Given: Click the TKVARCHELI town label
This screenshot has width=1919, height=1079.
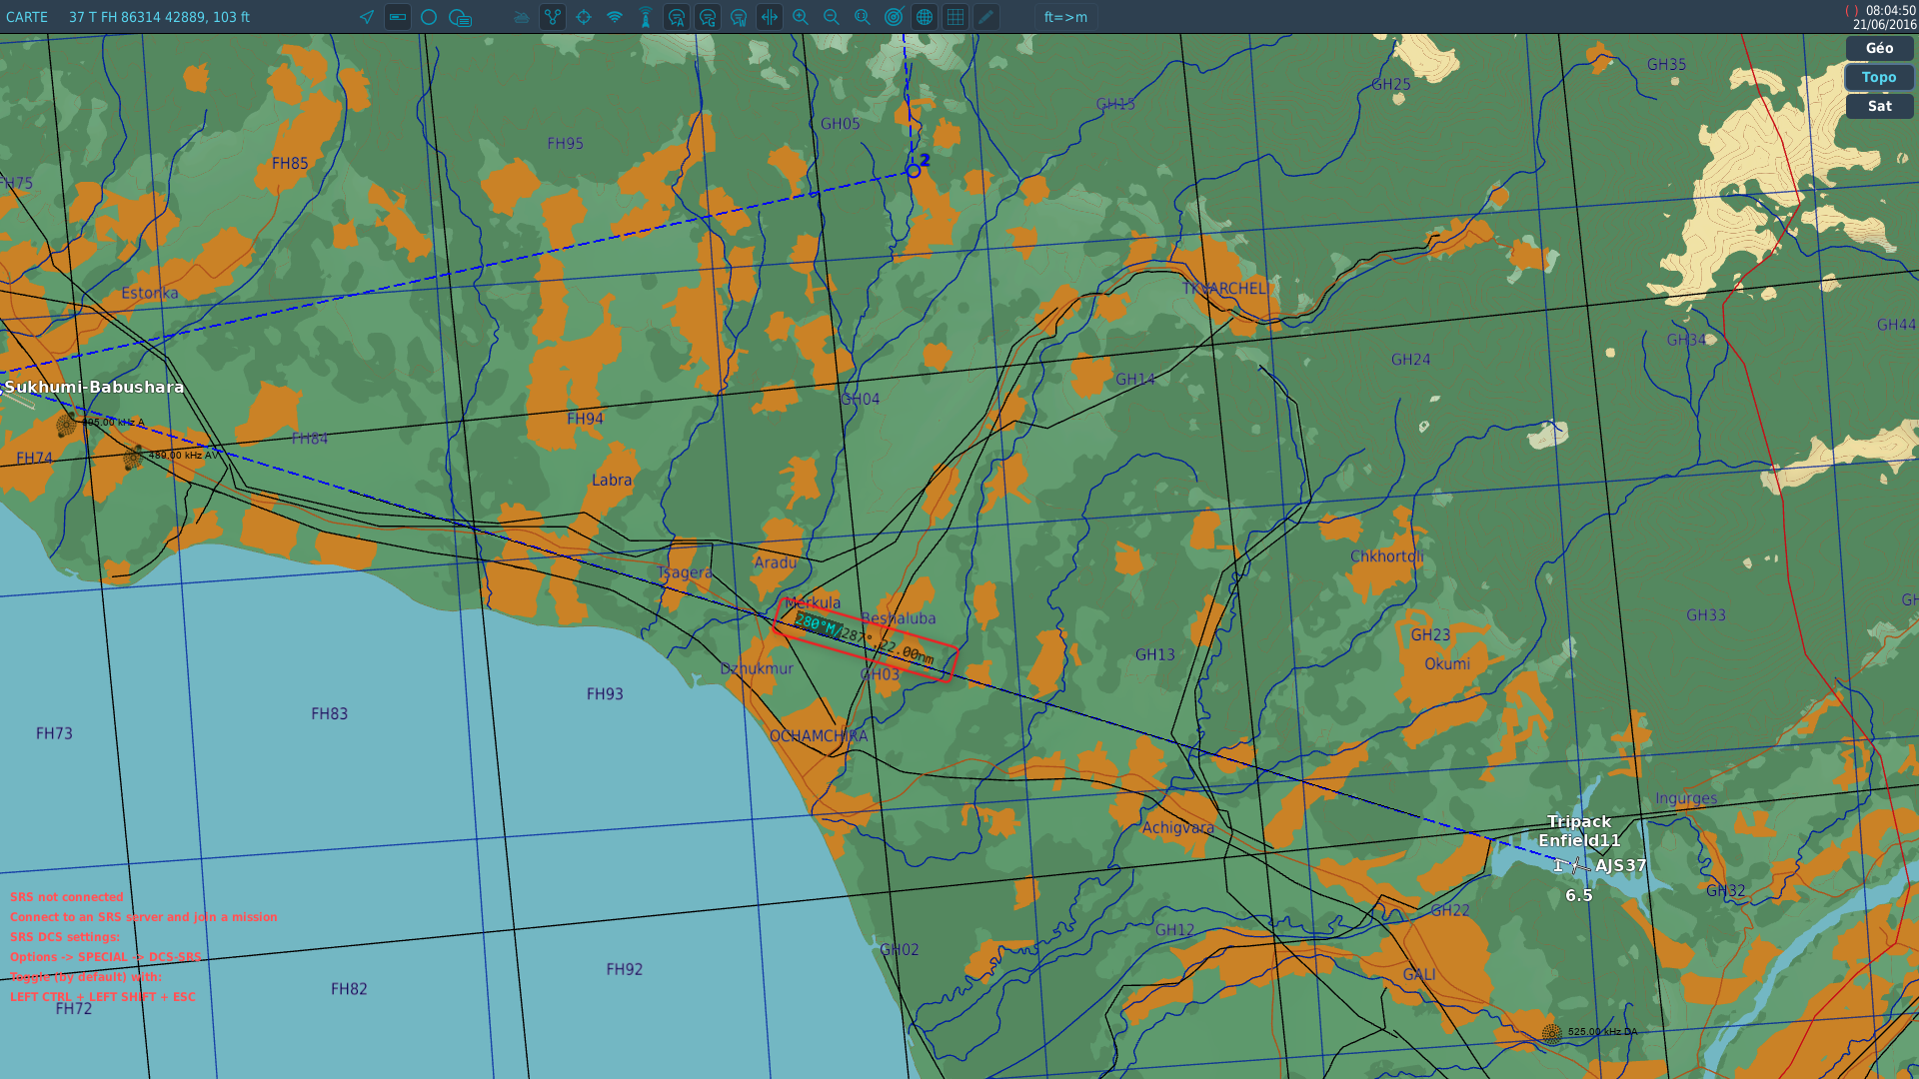Looking at the screenshot, I should tap(1225, 289).
